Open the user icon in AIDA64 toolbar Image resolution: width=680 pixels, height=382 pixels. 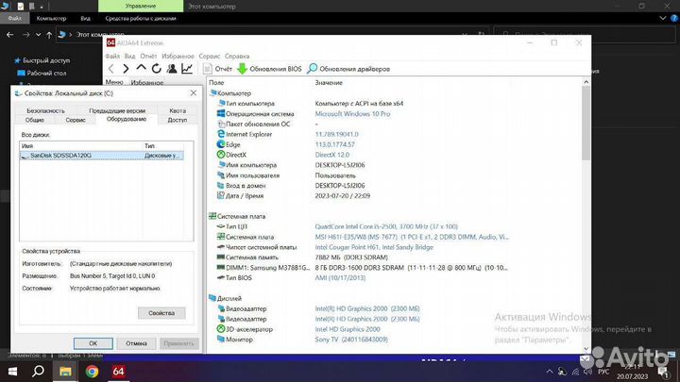tap(172, 69)
